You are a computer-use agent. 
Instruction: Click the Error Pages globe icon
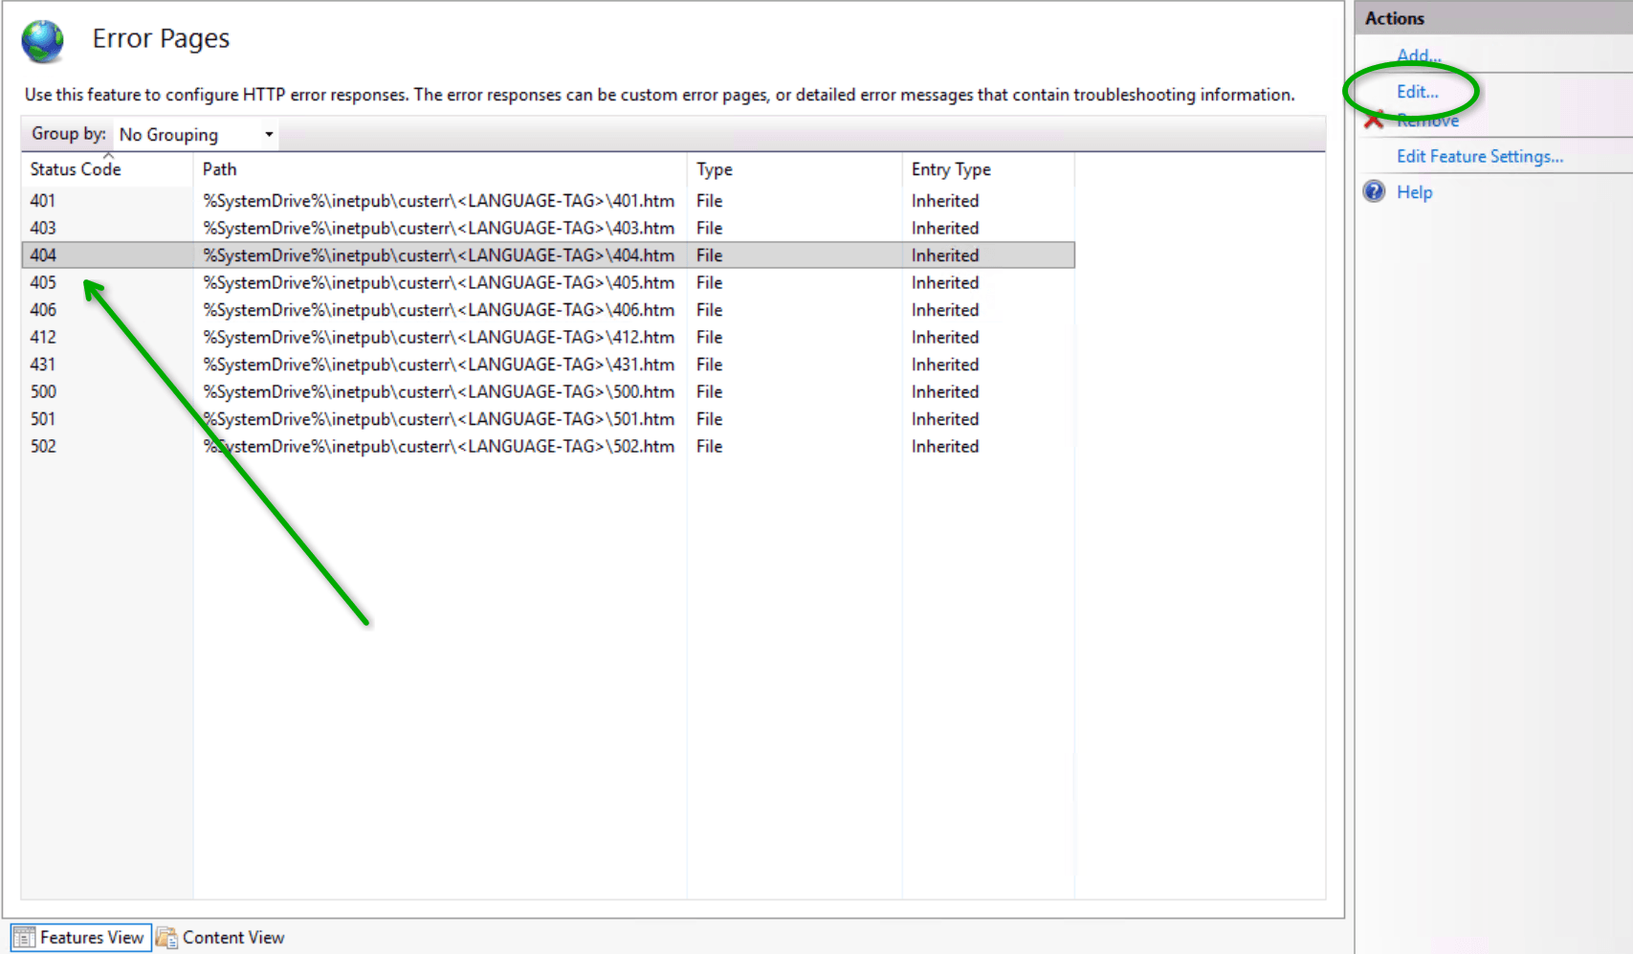pyautogui.click(x=43, y=41)
